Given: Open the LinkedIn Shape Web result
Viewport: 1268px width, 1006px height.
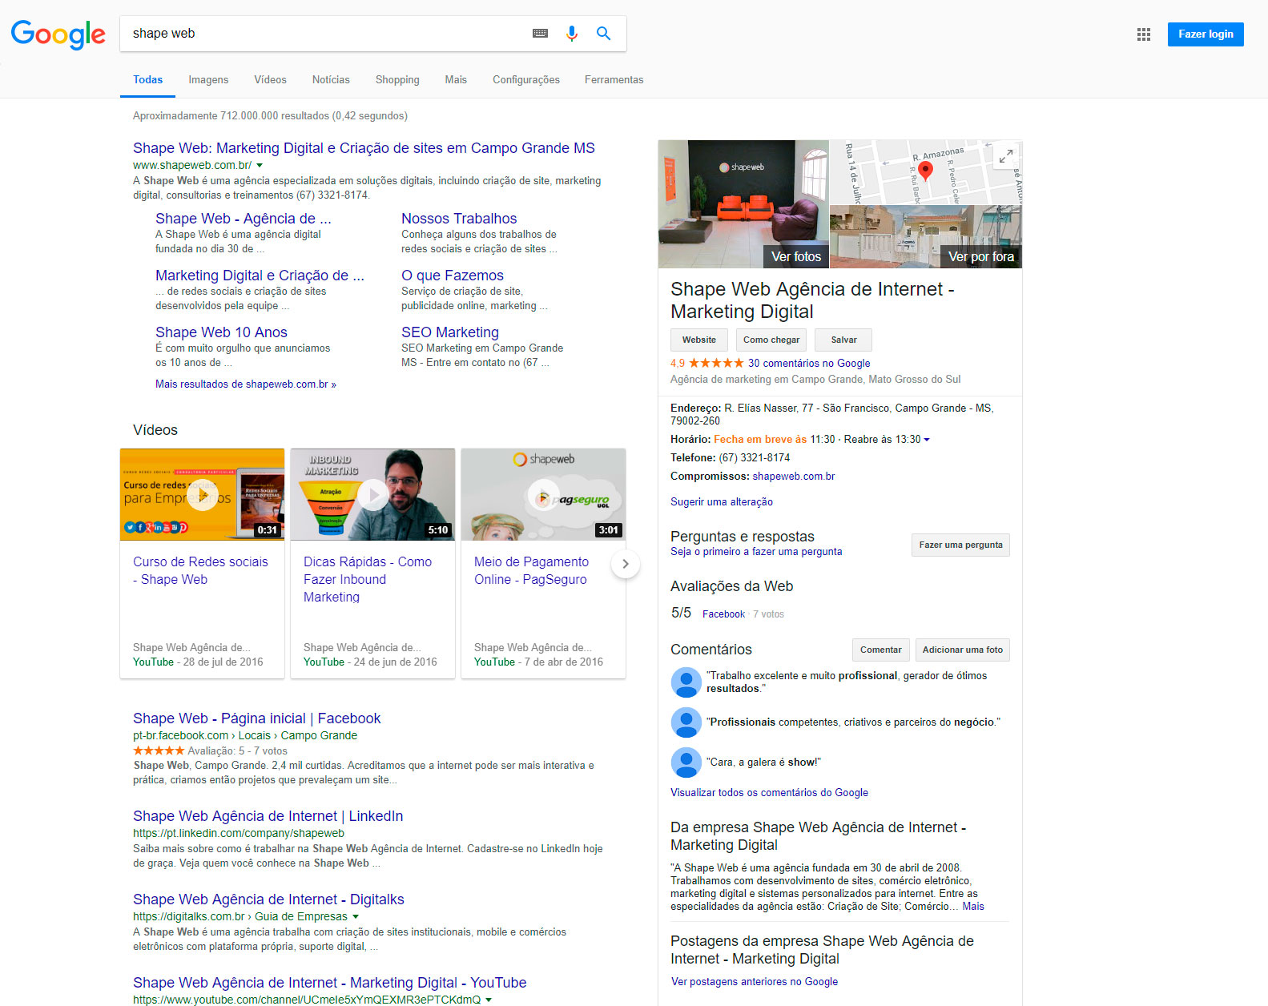Looking at the screenshot, I should pyautogui.click(x=268, y=816).
